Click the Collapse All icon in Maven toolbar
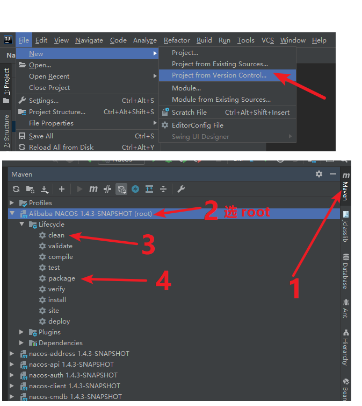 click(x=163, y=189)
